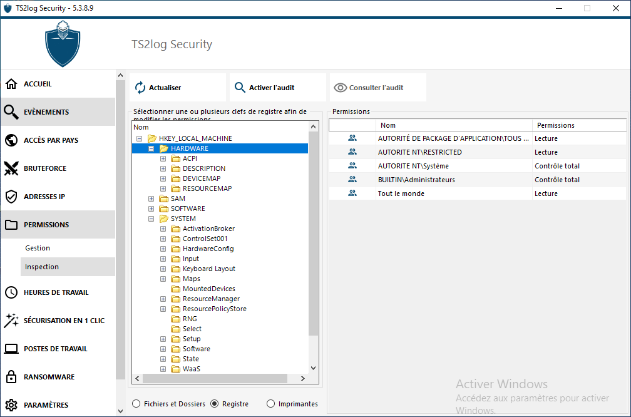Screen dimensions: 631x417
Task: Click the clock icon beside HEURES DE TRAVAIL
Action: [11, 292]
